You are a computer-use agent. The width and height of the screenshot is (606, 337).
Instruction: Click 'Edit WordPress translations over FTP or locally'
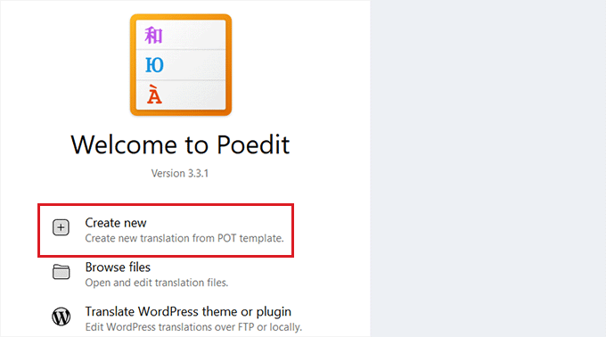[193, 327]
